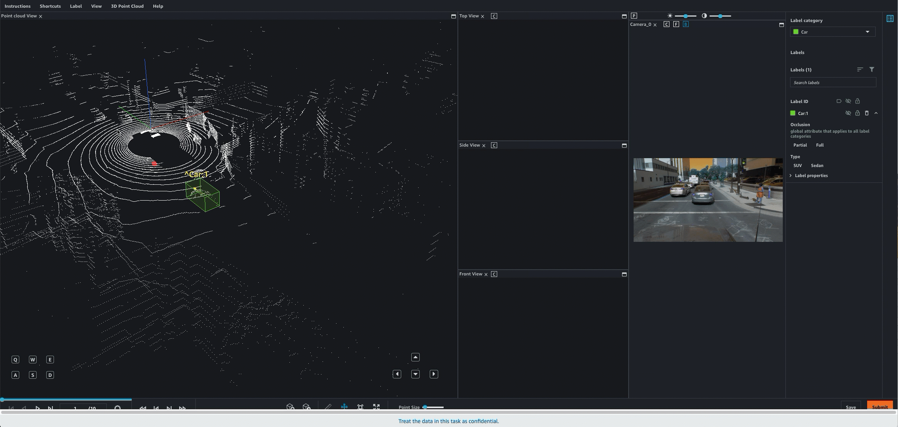Toggle the Side View panel collapse
This screenshot has height=427, width=898.
(624, 145)
